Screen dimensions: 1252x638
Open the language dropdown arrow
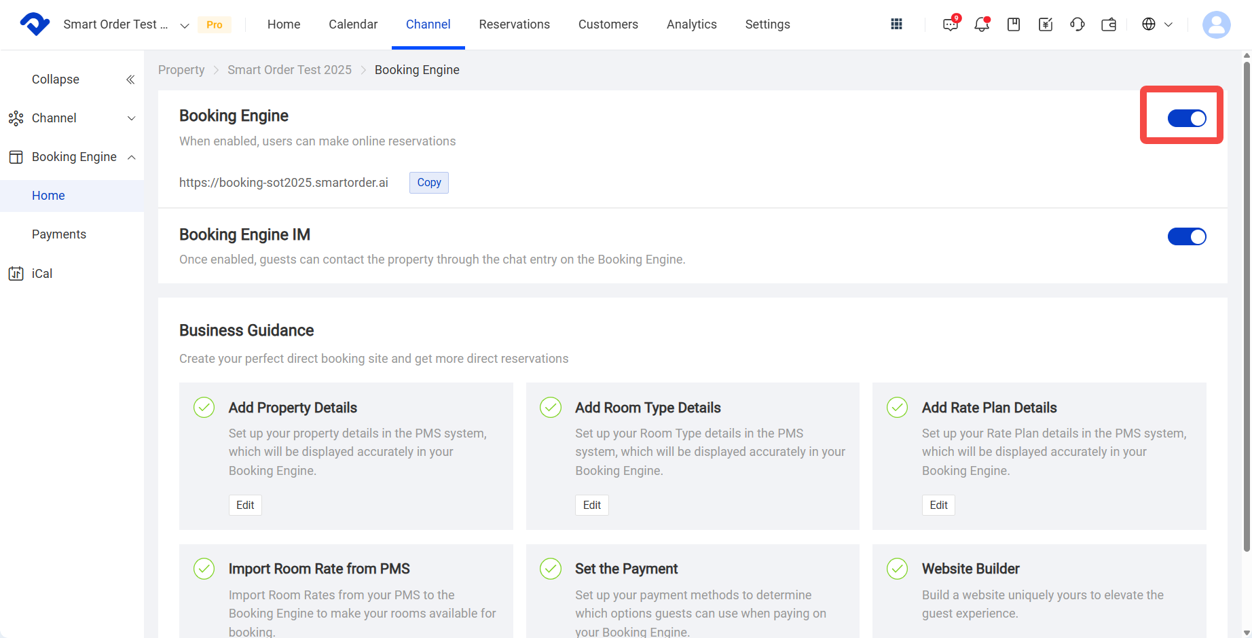pos(1168,24)
